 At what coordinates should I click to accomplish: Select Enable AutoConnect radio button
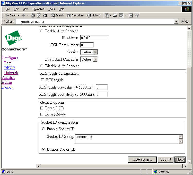click(42, 31)
